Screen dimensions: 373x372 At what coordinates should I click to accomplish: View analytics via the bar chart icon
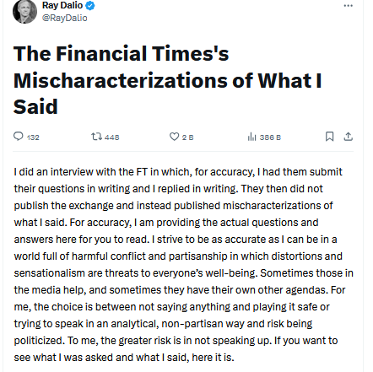pos(251,137)
